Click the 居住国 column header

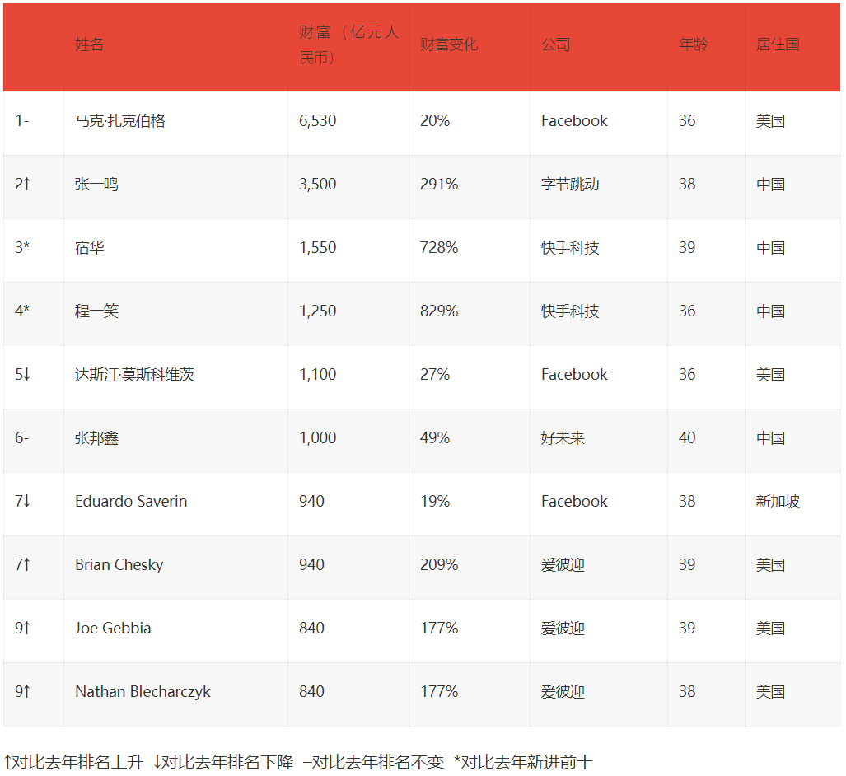pos(773,44)
